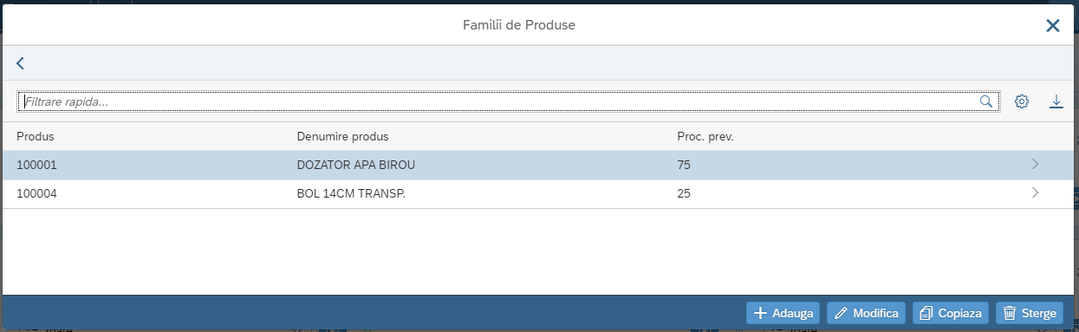Select product row 100001

click(537, 165)
